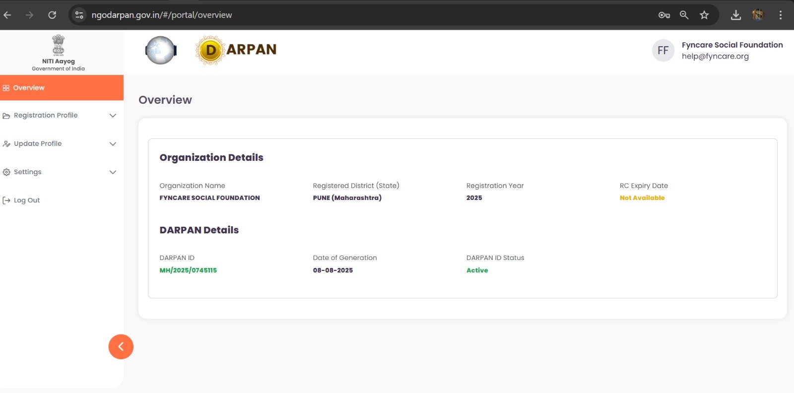Click the DARPAN ID Status label
The width and height of the screenshot is (794, 393).
pyautogui.click(x=495, y=258)
